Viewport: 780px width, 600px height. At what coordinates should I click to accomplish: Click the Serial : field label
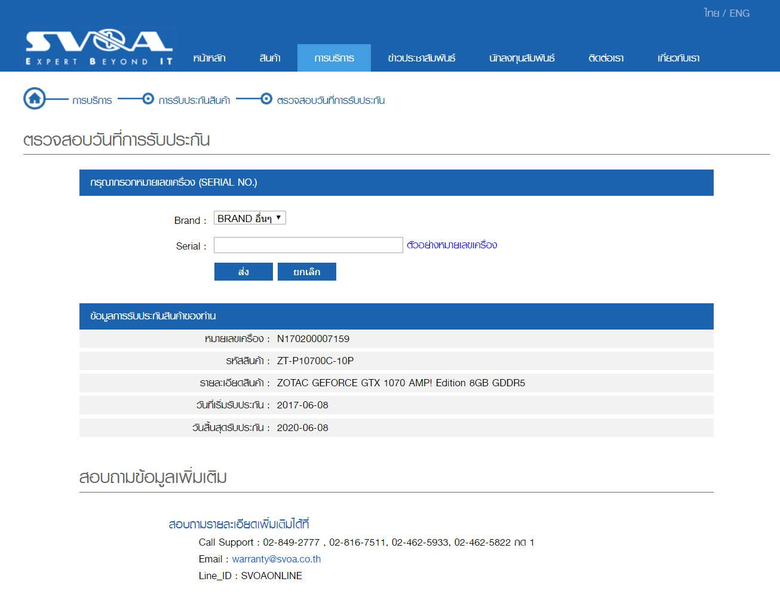pos(191,246)
